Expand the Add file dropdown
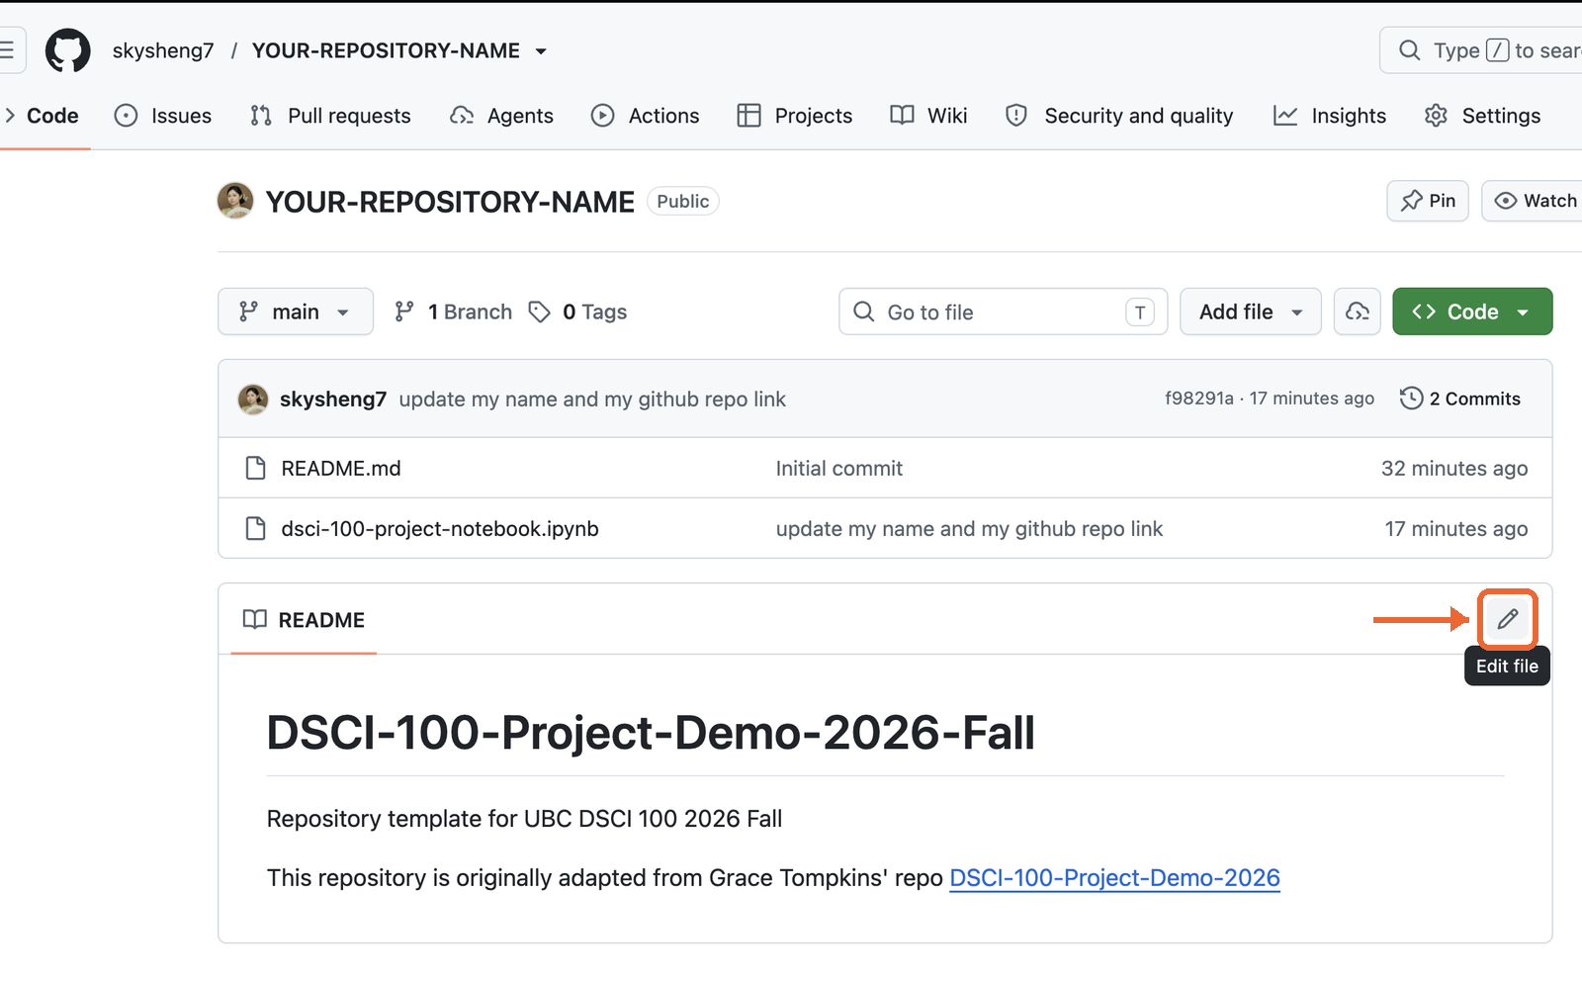 coord(1251,312)
